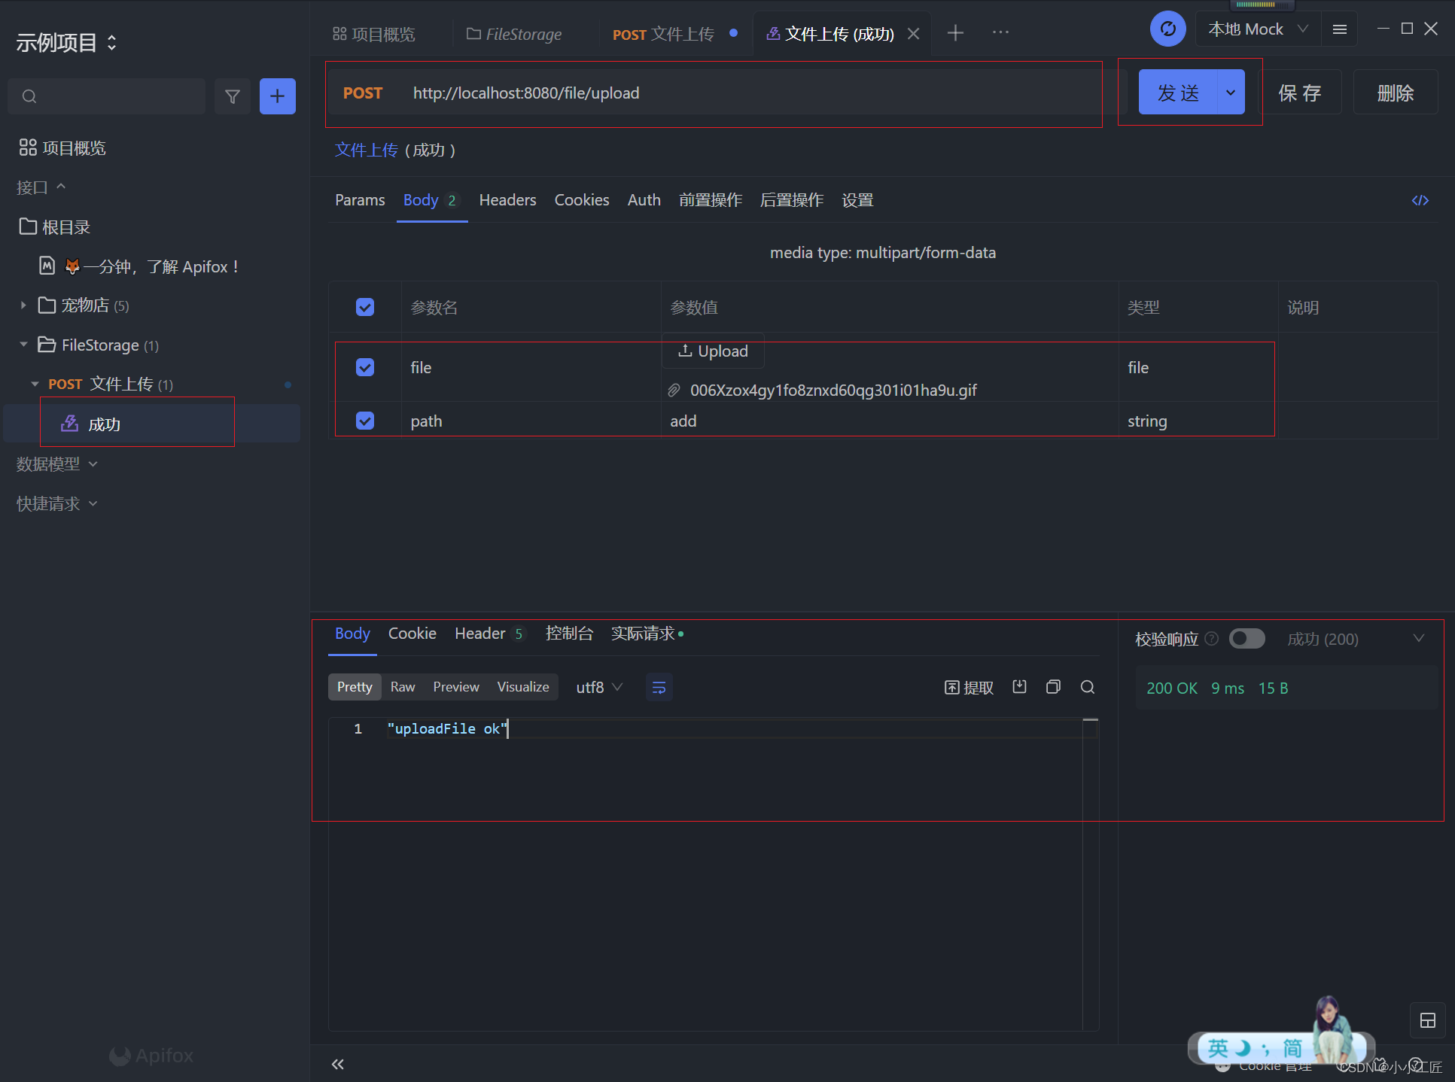
Task: Toggle the 校验响应 switch
Action: (1246, 639)
